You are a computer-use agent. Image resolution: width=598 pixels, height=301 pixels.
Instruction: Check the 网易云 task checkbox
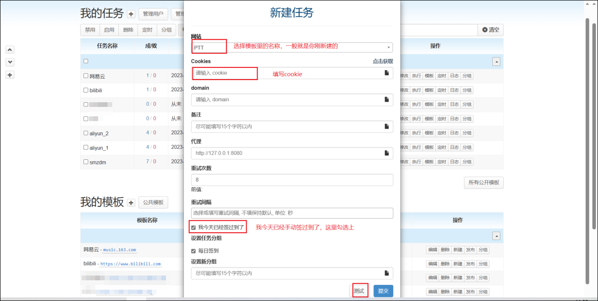point(85,76)
